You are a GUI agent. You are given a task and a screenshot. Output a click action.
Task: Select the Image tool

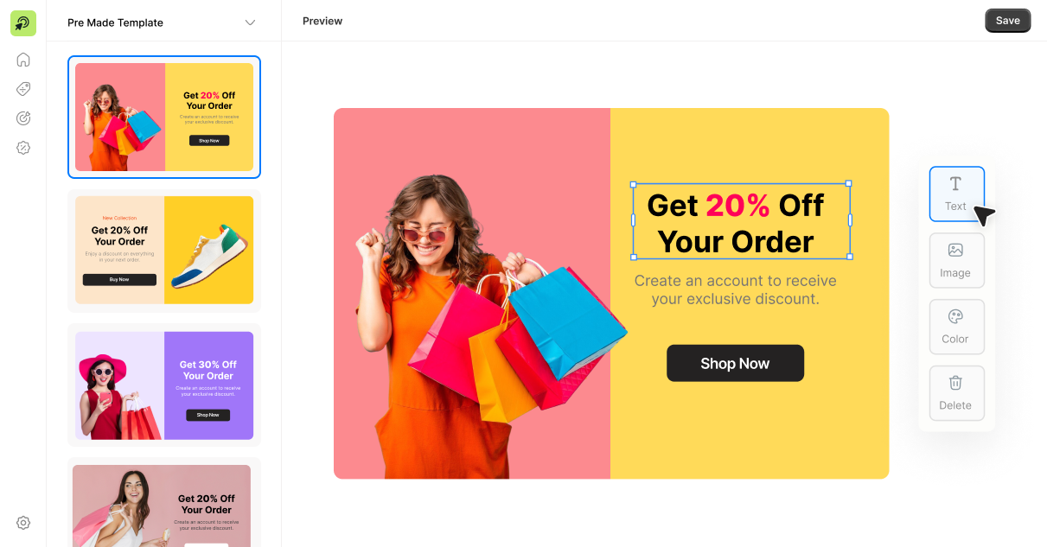[956, 260]
